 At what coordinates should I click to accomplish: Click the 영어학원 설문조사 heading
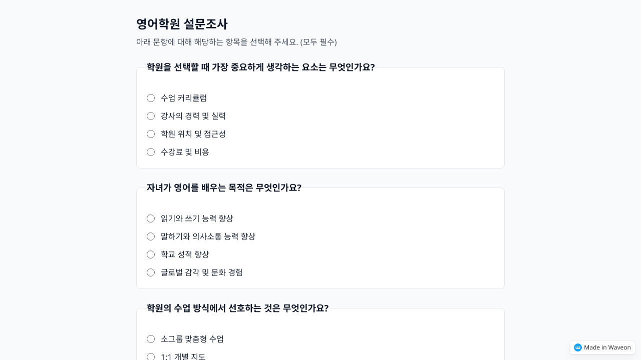182,24
